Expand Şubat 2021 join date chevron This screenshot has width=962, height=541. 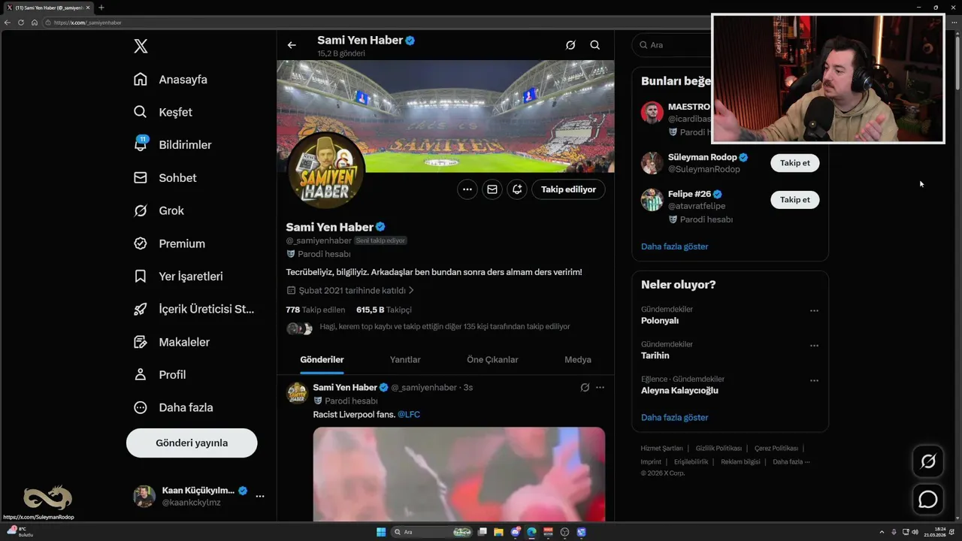pos(411,290)
